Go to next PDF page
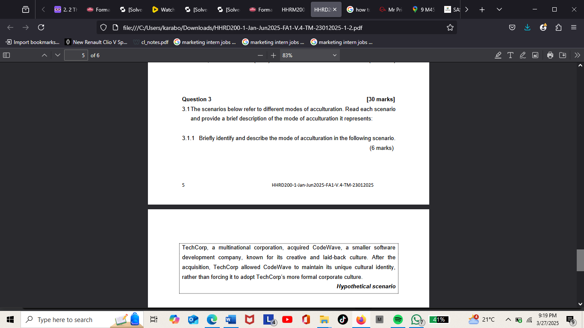 58,55
